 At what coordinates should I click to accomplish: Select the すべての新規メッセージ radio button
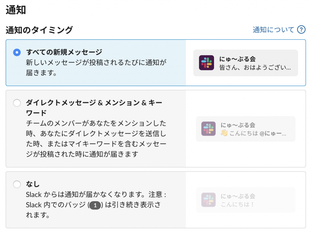[x=17, y=52]
